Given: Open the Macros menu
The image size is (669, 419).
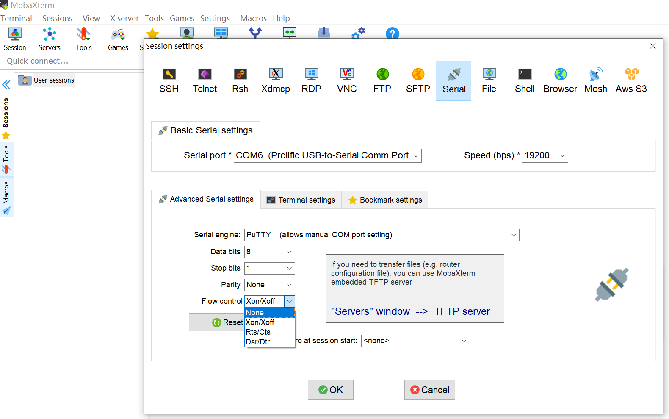Looking at the screenshot, I should coord(253,18).
